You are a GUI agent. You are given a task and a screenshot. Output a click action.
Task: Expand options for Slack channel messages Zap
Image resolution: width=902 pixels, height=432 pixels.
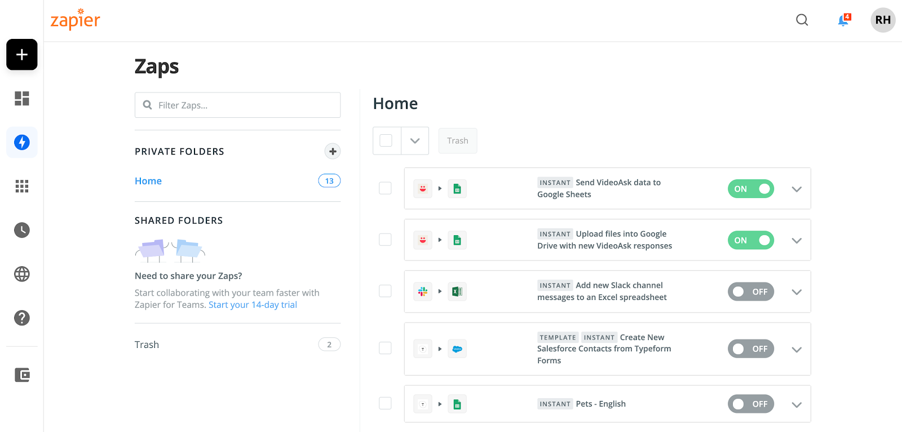click(x=797, y=292)
